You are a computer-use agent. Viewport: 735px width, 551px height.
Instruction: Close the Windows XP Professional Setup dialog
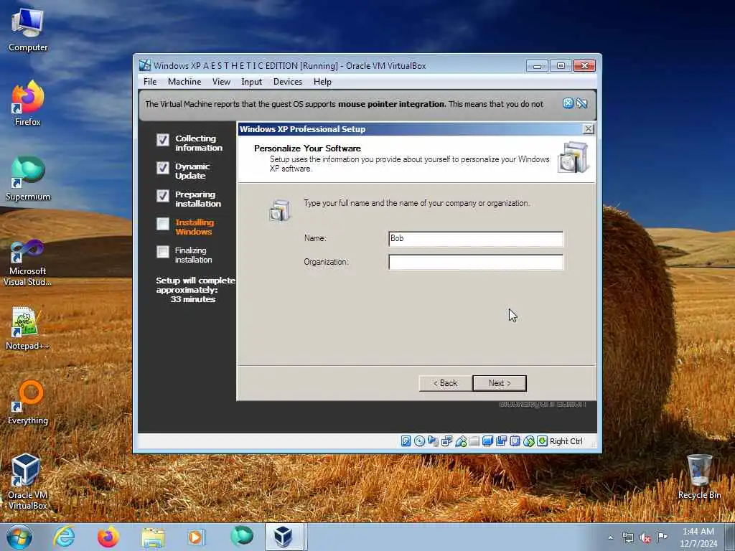[589, 129]
